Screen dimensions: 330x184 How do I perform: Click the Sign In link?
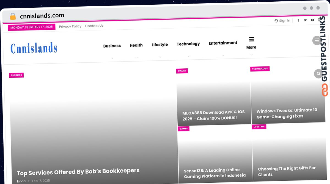(282, 21)
